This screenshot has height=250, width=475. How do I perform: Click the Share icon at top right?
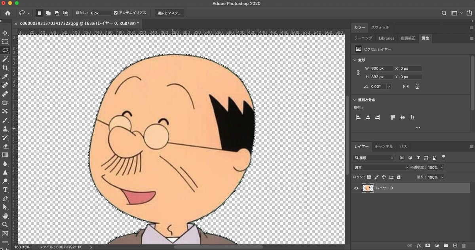(x=469, y=13)
